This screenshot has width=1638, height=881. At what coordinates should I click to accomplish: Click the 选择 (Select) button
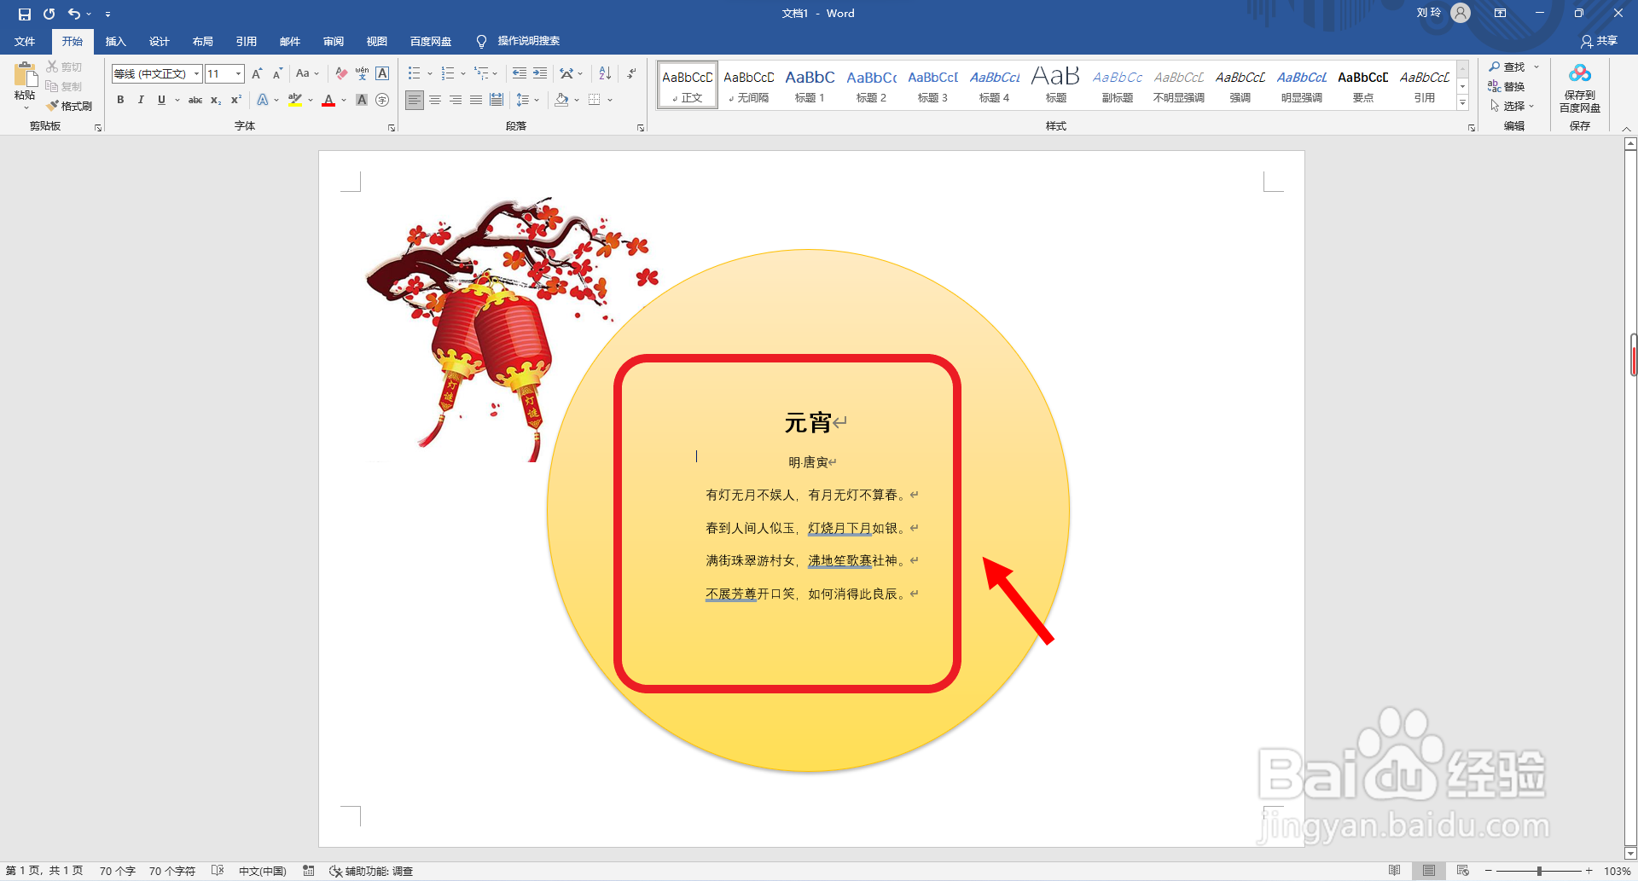point(1512,106)
